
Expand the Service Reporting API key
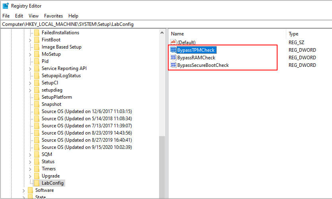click(x=30, y=69)
